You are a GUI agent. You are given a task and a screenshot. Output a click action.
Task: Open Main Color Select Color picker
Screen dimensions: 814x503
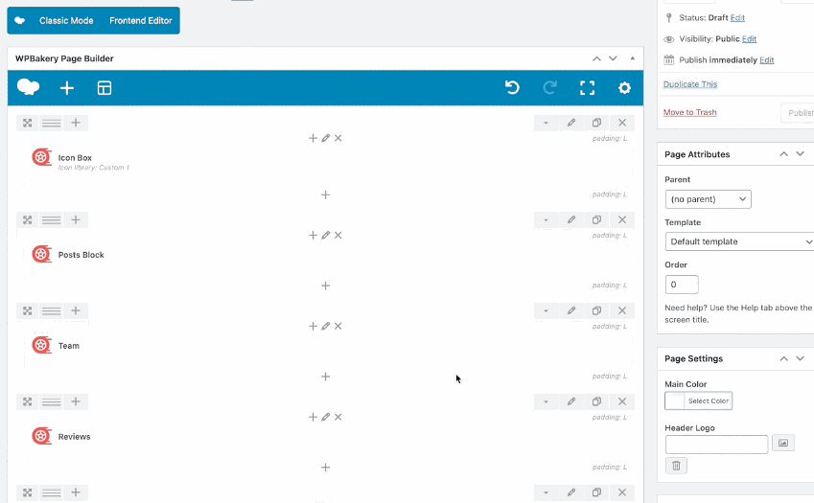click(699, 400)
